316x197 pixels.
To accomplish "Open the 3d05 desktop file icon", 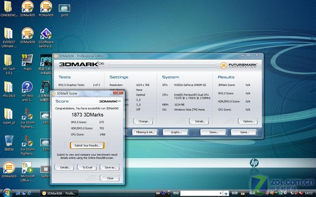I will (x=45, y=145).
